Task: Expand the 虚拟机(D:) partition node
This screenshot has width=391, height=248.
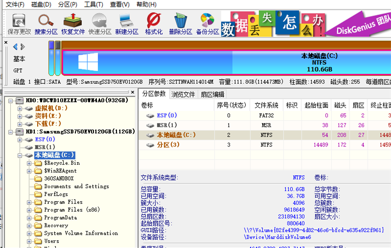Action: pos(20,108)
